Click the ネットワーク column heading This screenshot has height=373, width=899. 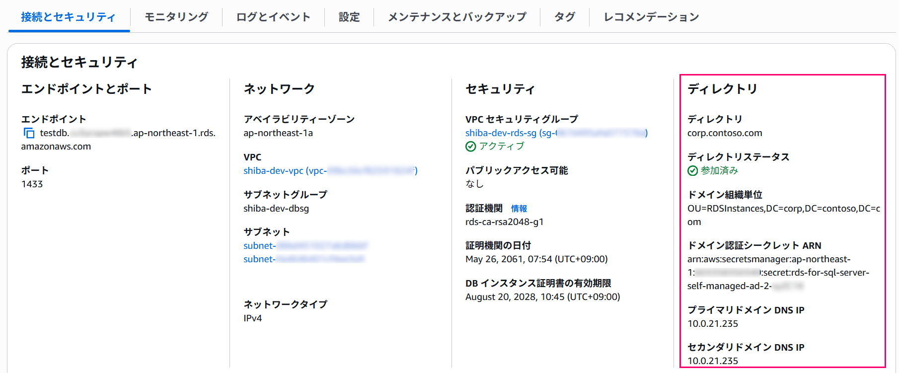tap(279, 89)
